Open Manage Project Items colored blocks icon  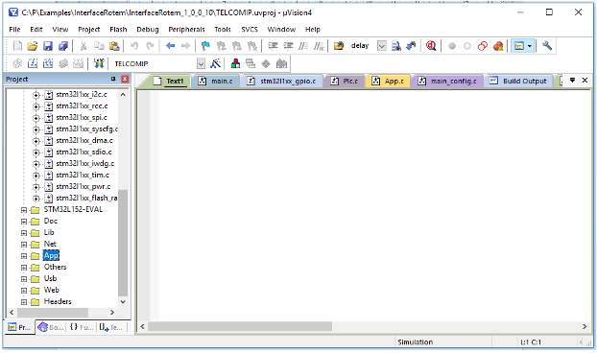(x=236, y=63)
